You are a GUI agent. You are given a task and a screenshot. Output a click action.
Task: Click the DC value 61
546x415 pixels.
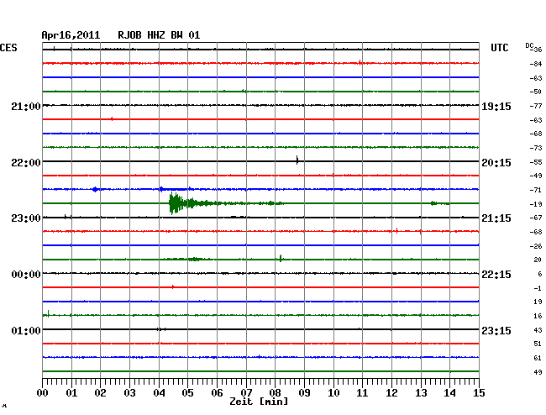pyautogui.click(x=538, y=358)
